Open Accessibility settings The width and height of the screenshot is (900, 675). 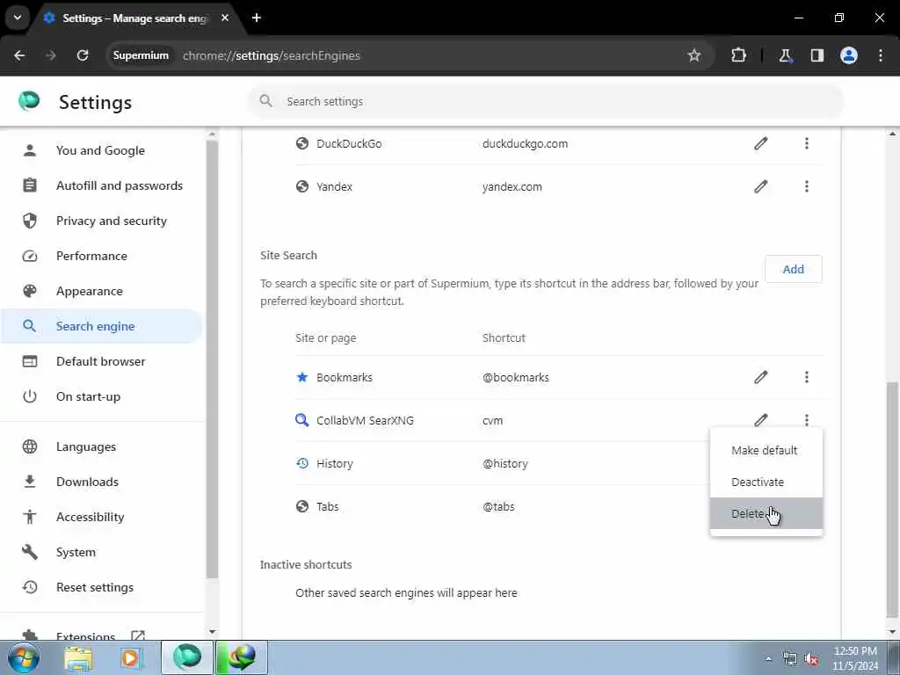(100, 517)
